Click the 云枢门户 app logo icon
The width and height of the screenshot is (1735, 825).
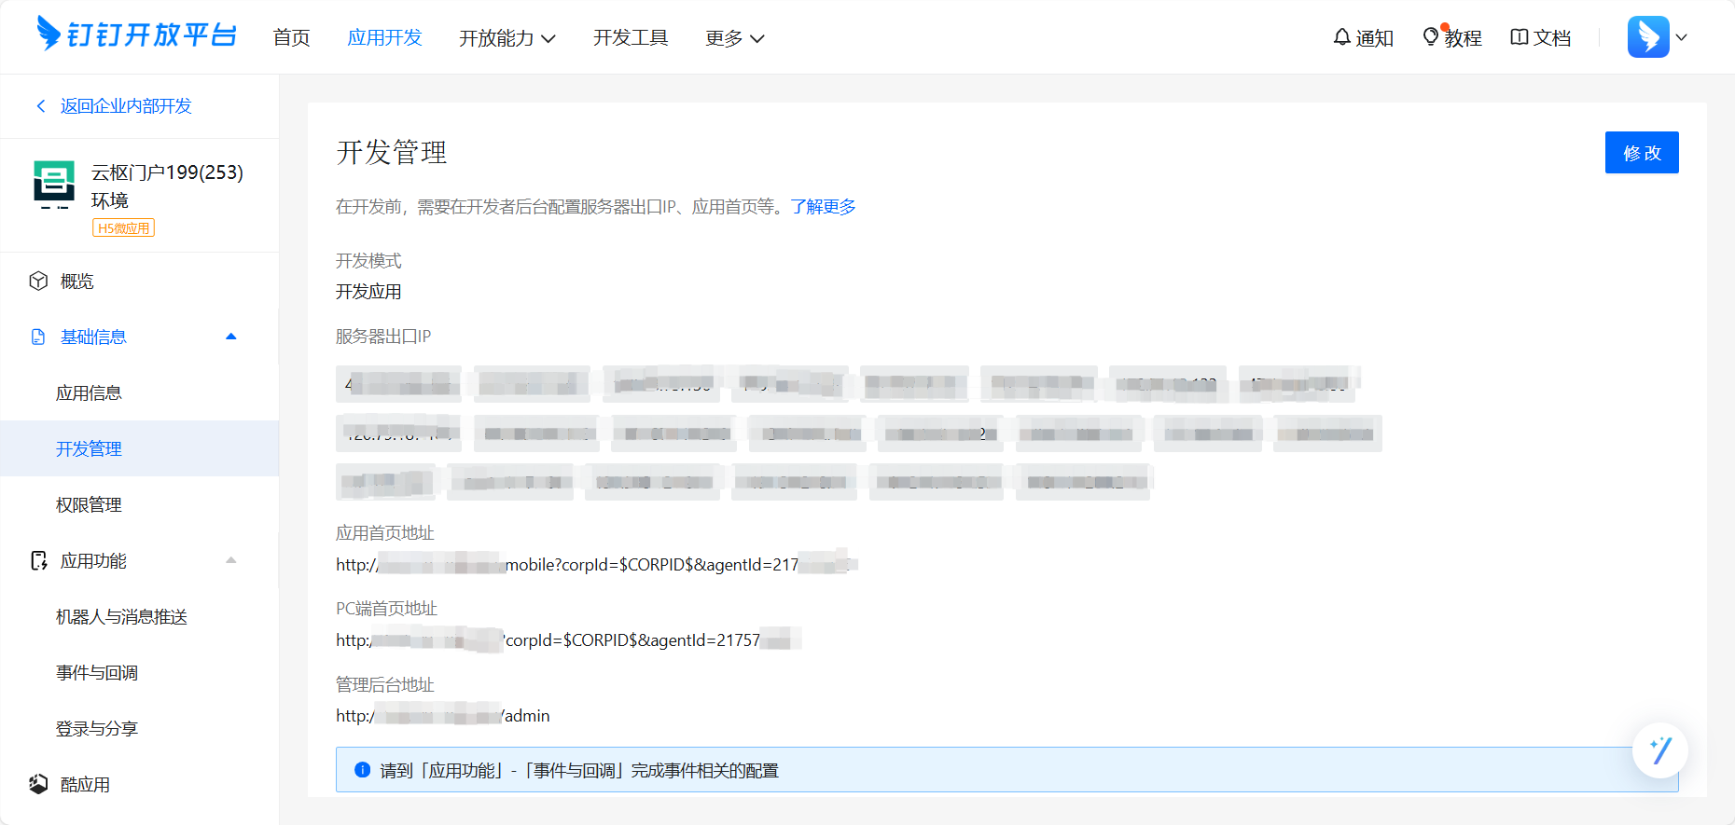[54, 184]
